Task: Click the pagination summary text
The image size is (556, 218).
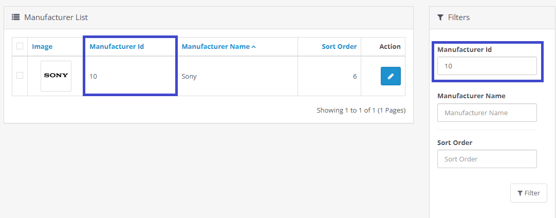Action: (x=361, y=110)
